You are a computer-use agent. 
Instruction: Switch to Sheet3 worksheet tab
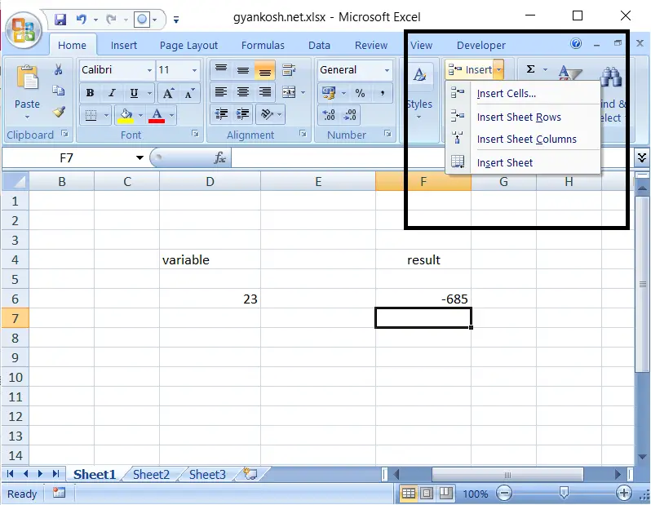coord(207,474)
